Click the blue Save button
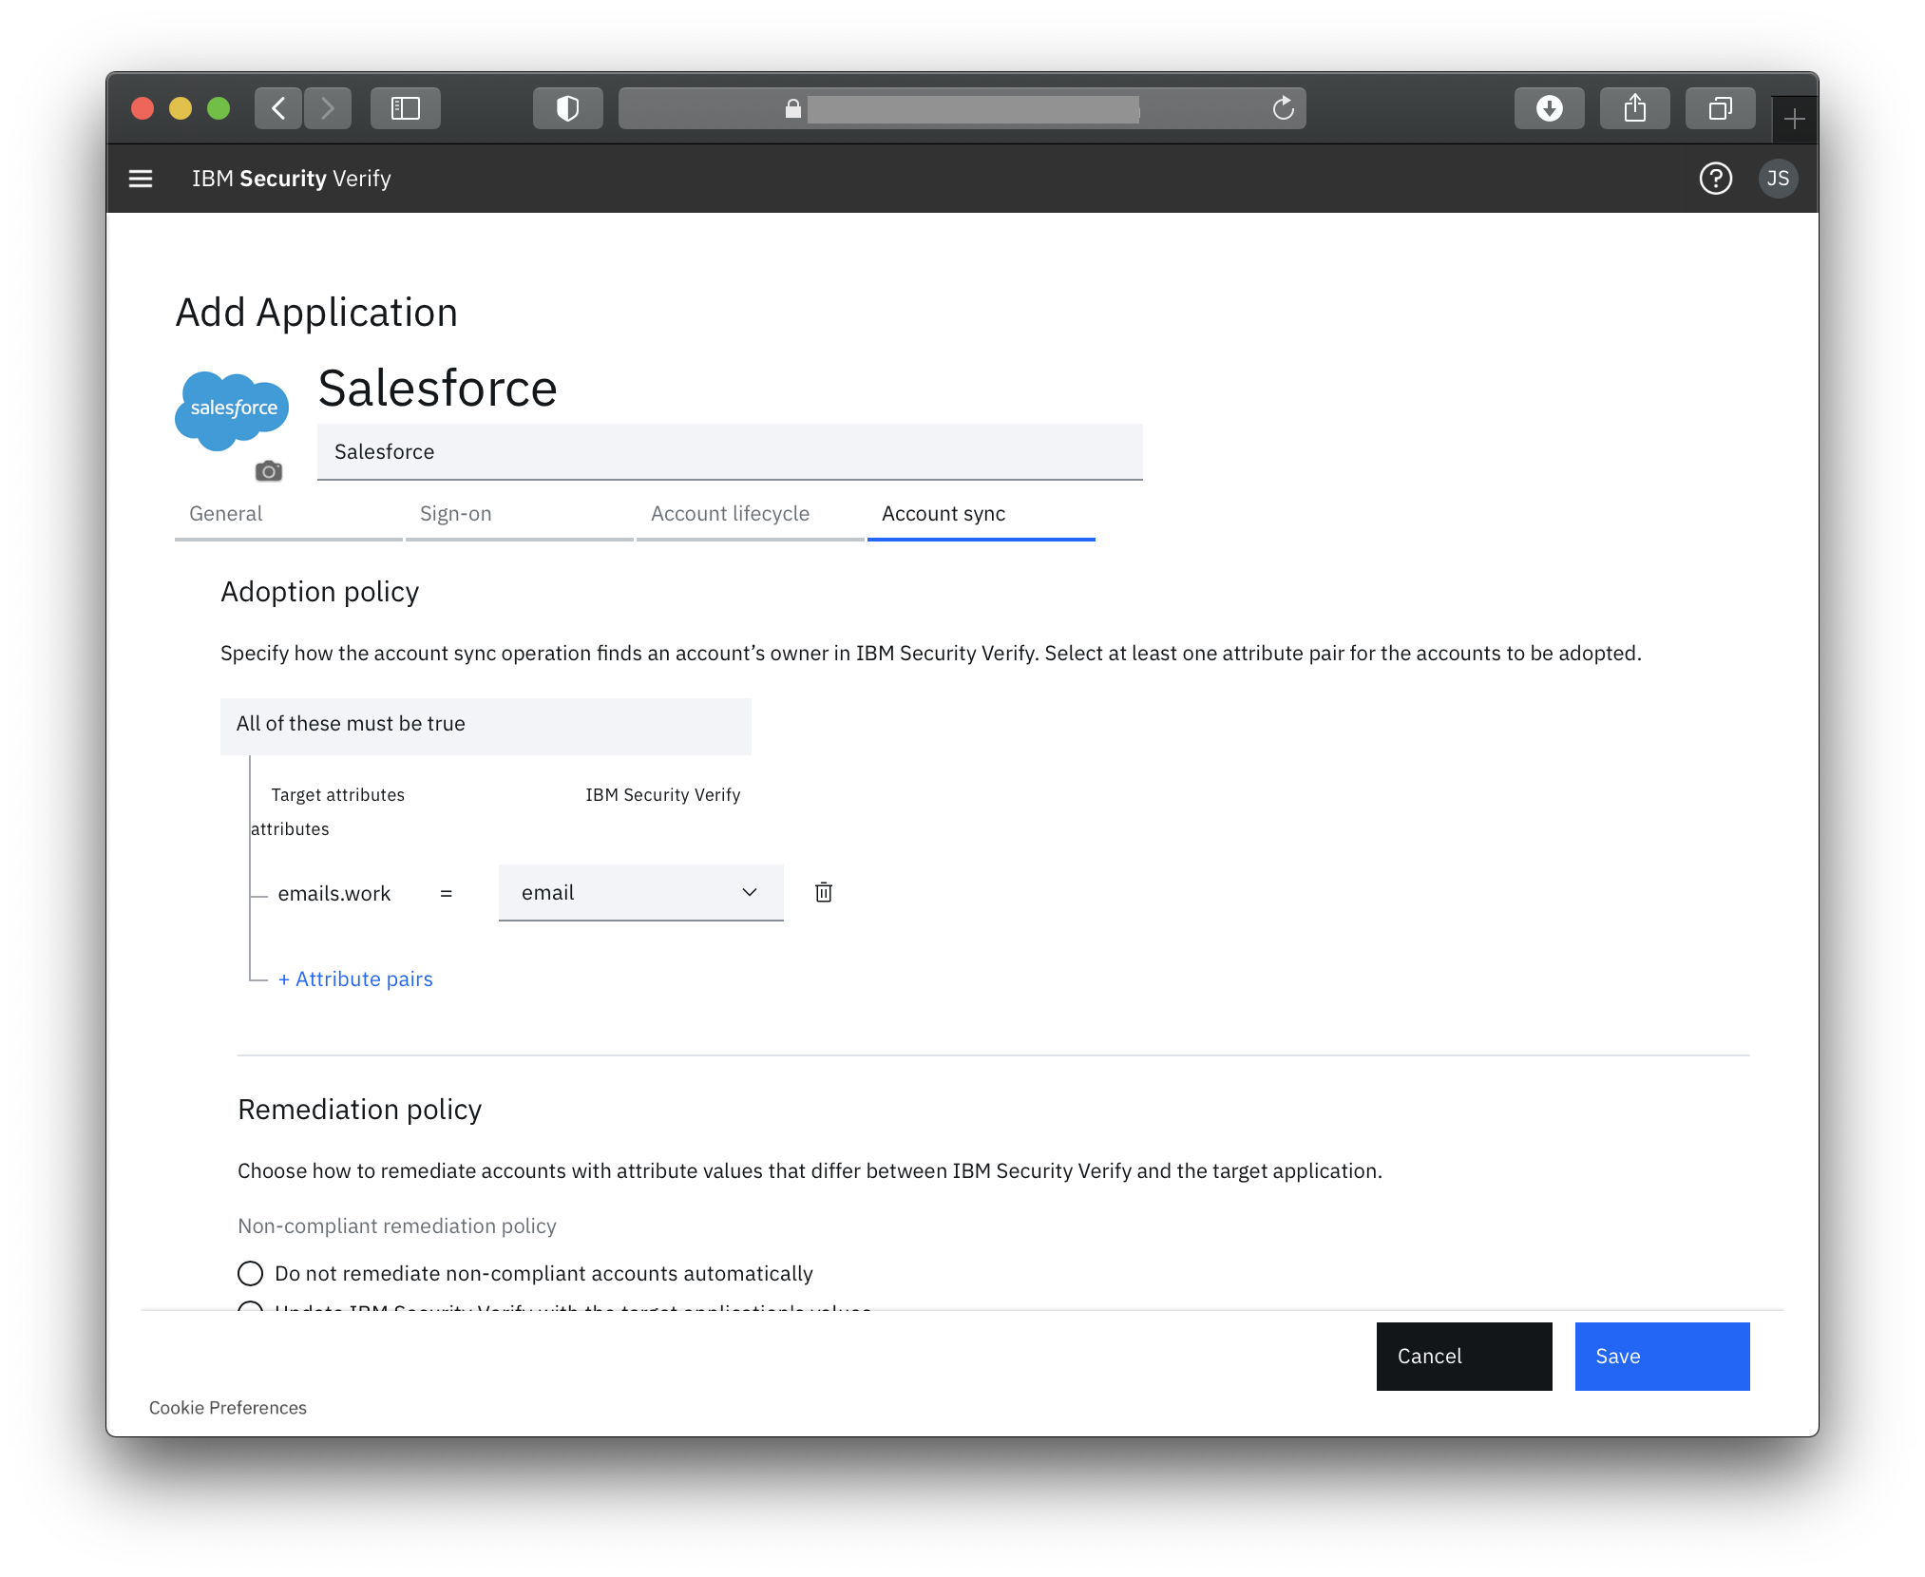1925x1577 pixels. coord(1662,1356)
